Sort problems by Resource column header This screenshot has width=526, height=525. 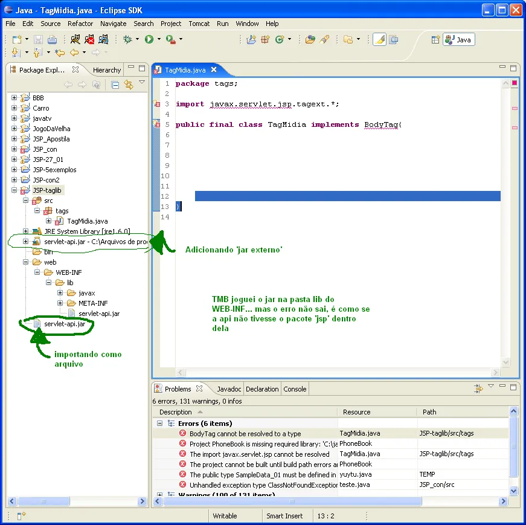356,412
